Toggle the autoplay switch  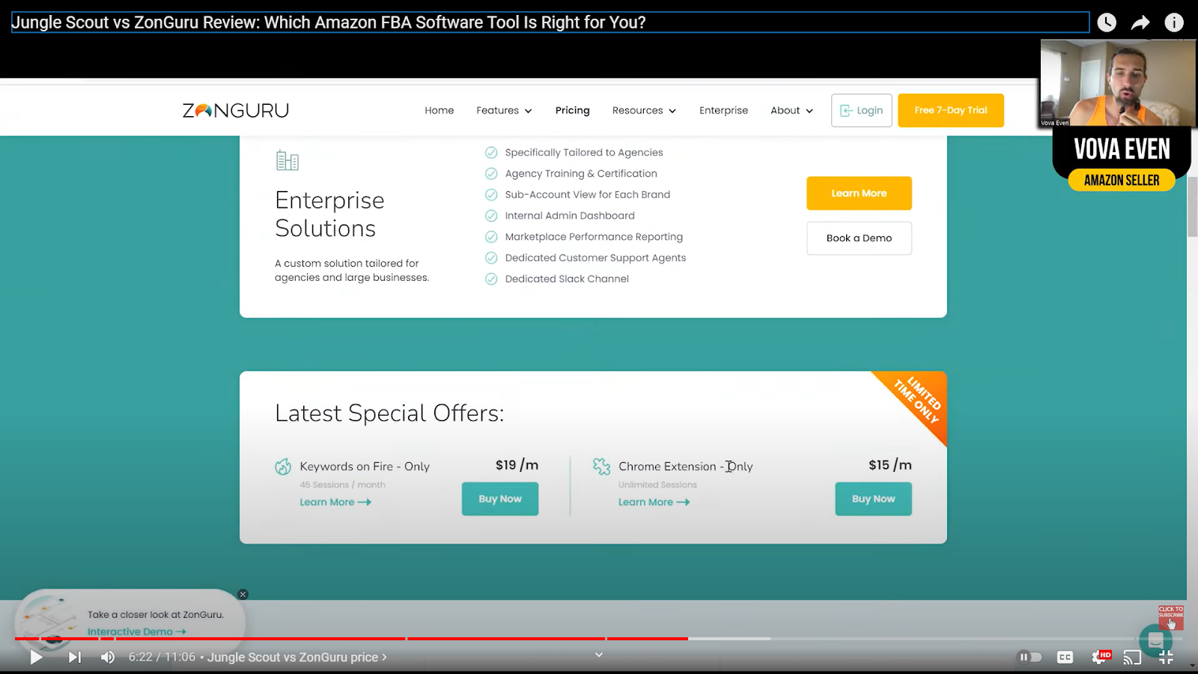click(1030, 658)
